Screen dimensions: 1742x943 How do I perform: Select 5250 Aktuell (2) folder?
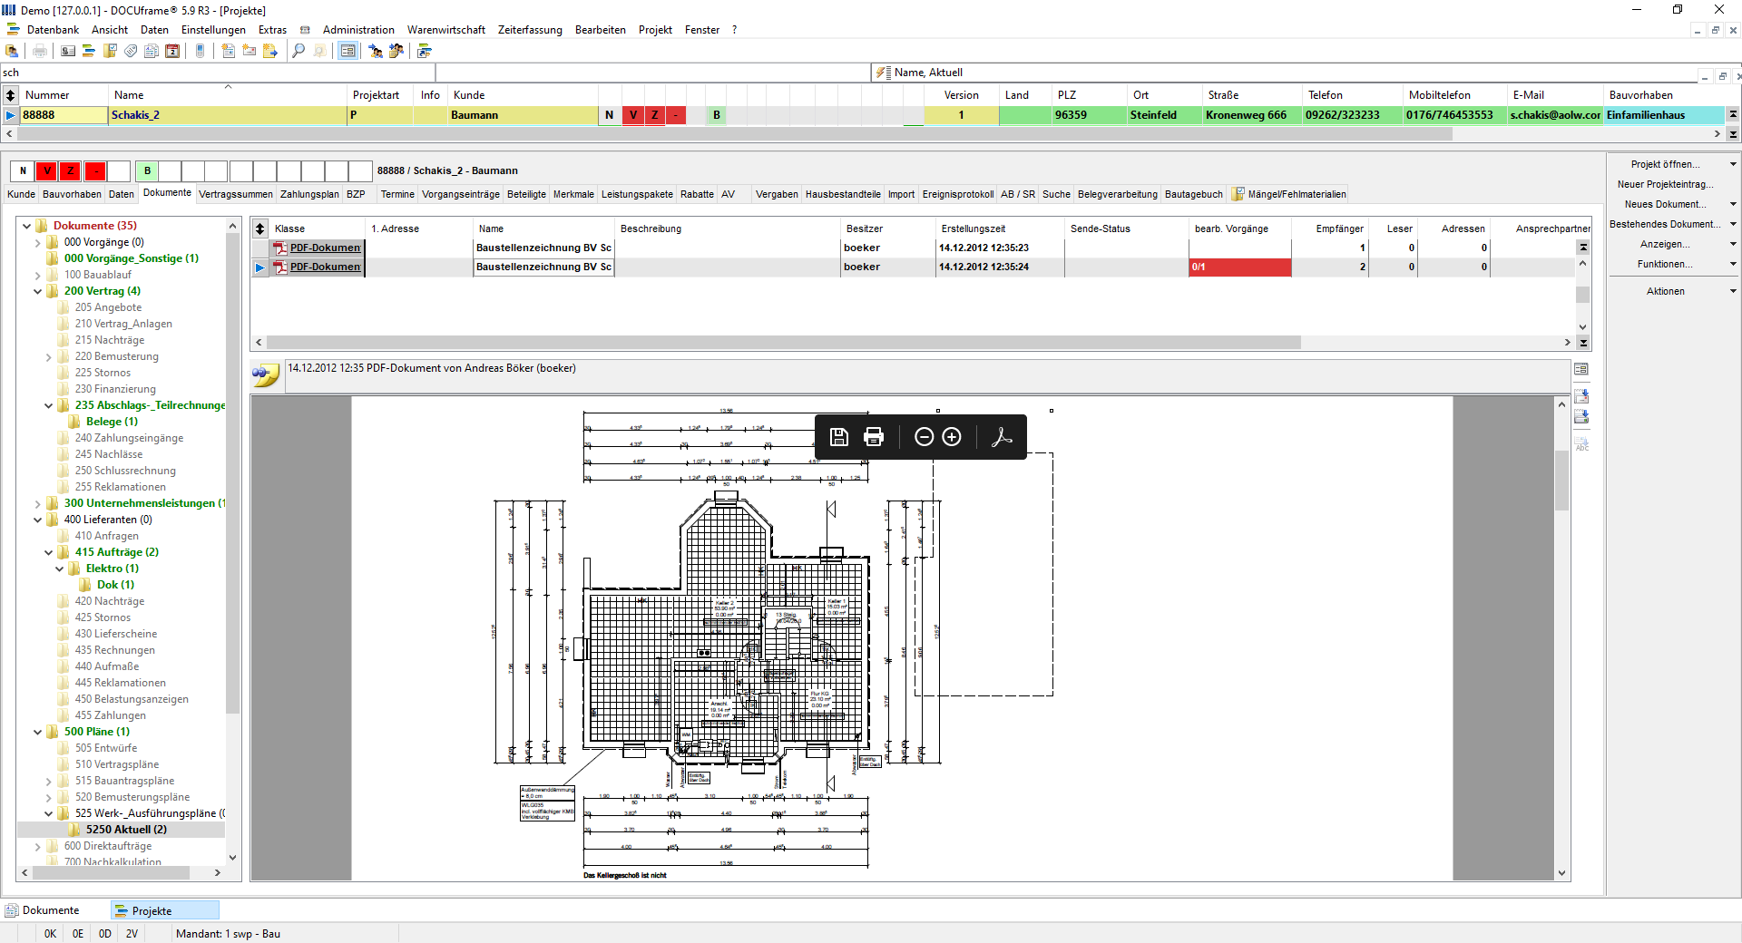click(126, 830)
